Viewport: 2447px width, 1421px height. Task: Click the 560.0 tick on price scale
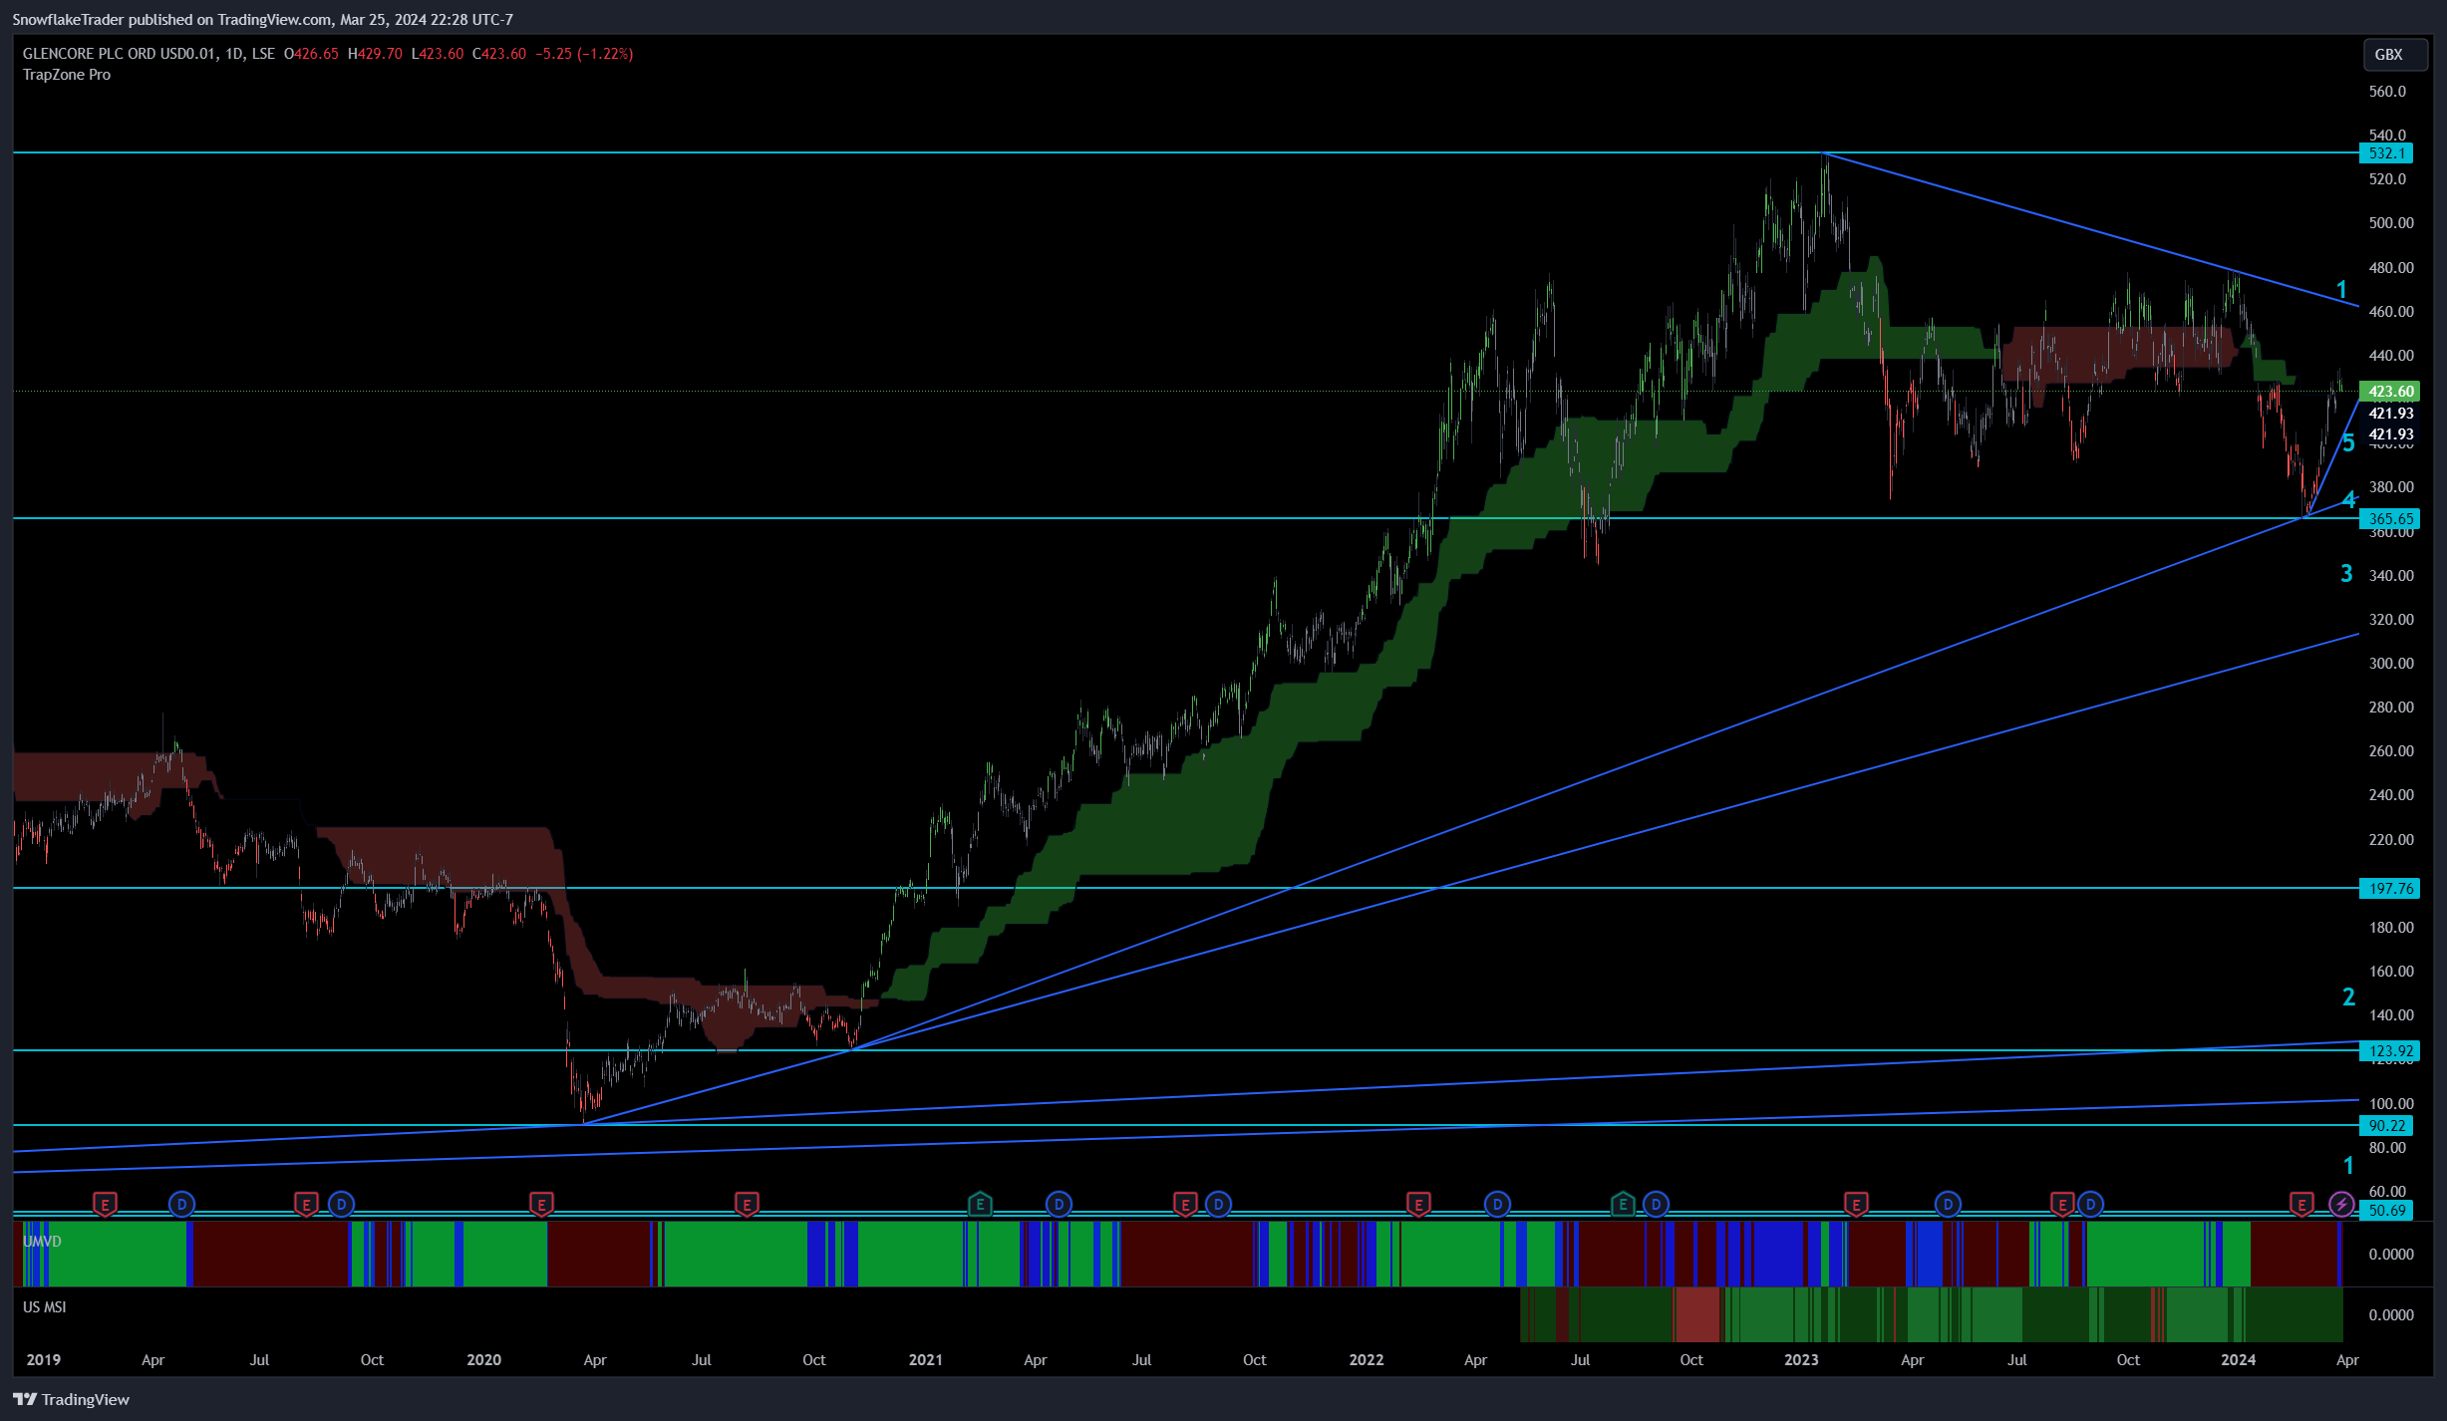[2387, 92]
